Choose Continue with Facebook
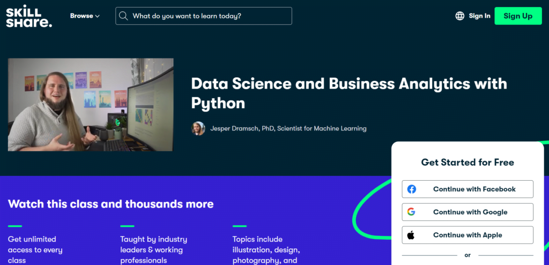 468,189
